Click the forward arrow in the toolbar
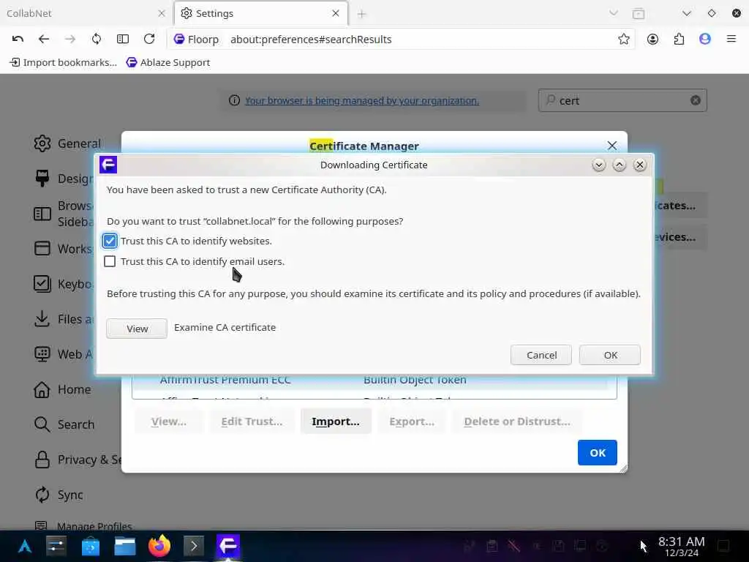Screen dimensions: 749x562 click(69, 39)
